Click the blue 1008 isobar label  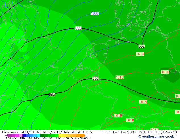coord(95,13)
